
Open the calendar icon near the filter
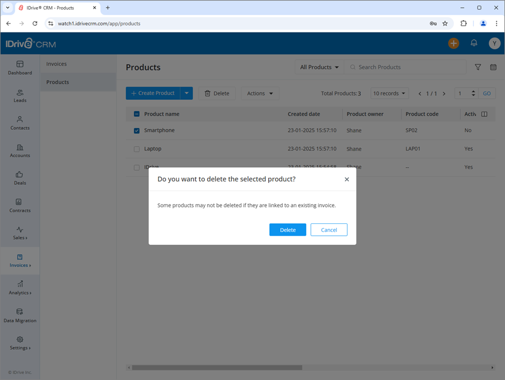tap(493, 67)
